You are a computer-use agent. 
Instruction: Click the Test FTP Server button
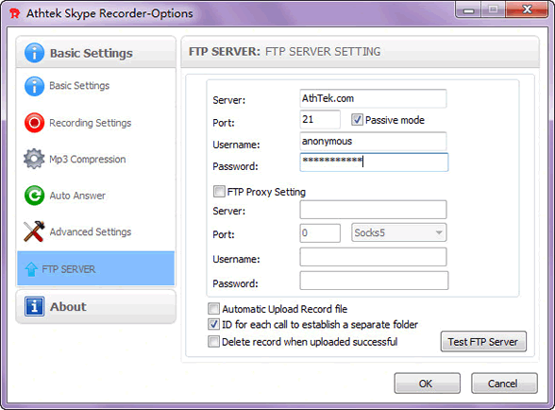(x=483, y=342)
